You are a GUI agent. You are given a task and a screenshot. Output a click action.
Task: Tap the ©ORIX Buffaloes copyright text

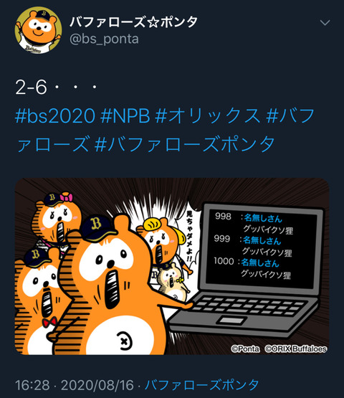[x=296, y=349]
